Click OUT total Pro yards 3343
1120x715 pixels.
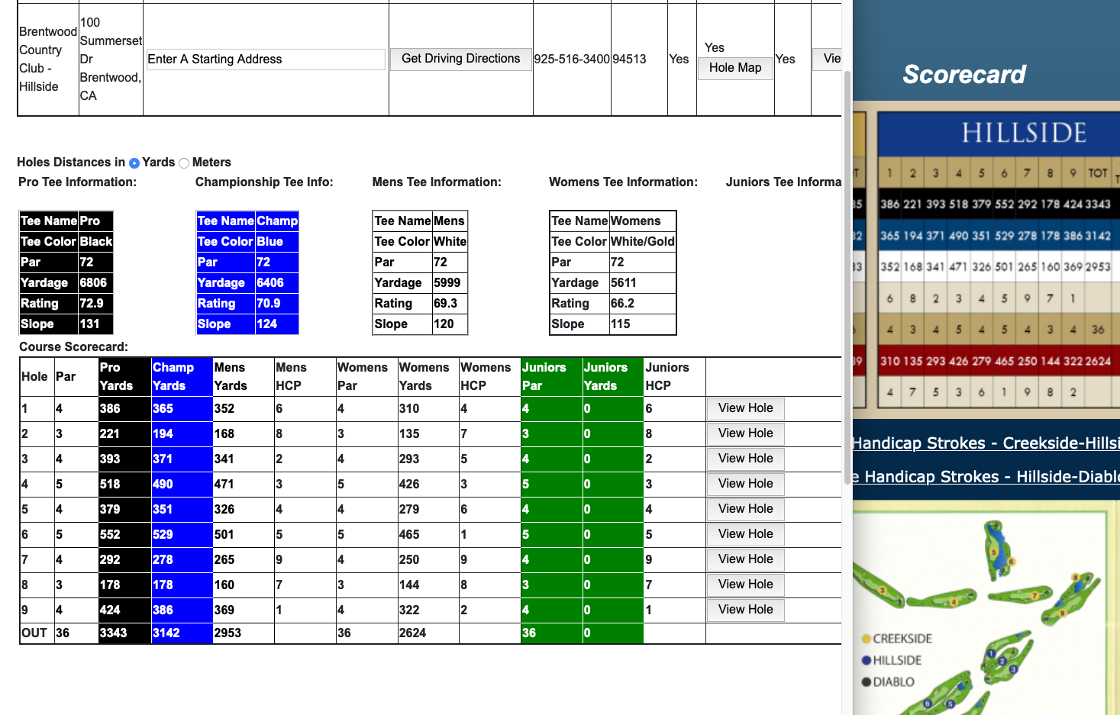(113, 633)
